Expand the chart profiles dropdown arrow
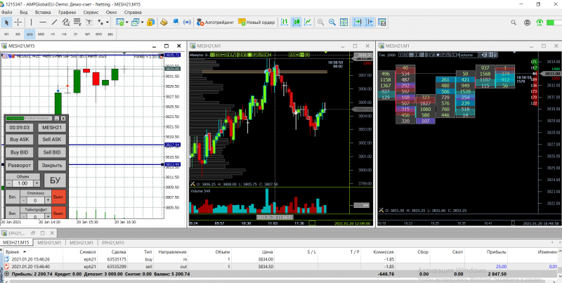562x283 pixels. (143, 22)
